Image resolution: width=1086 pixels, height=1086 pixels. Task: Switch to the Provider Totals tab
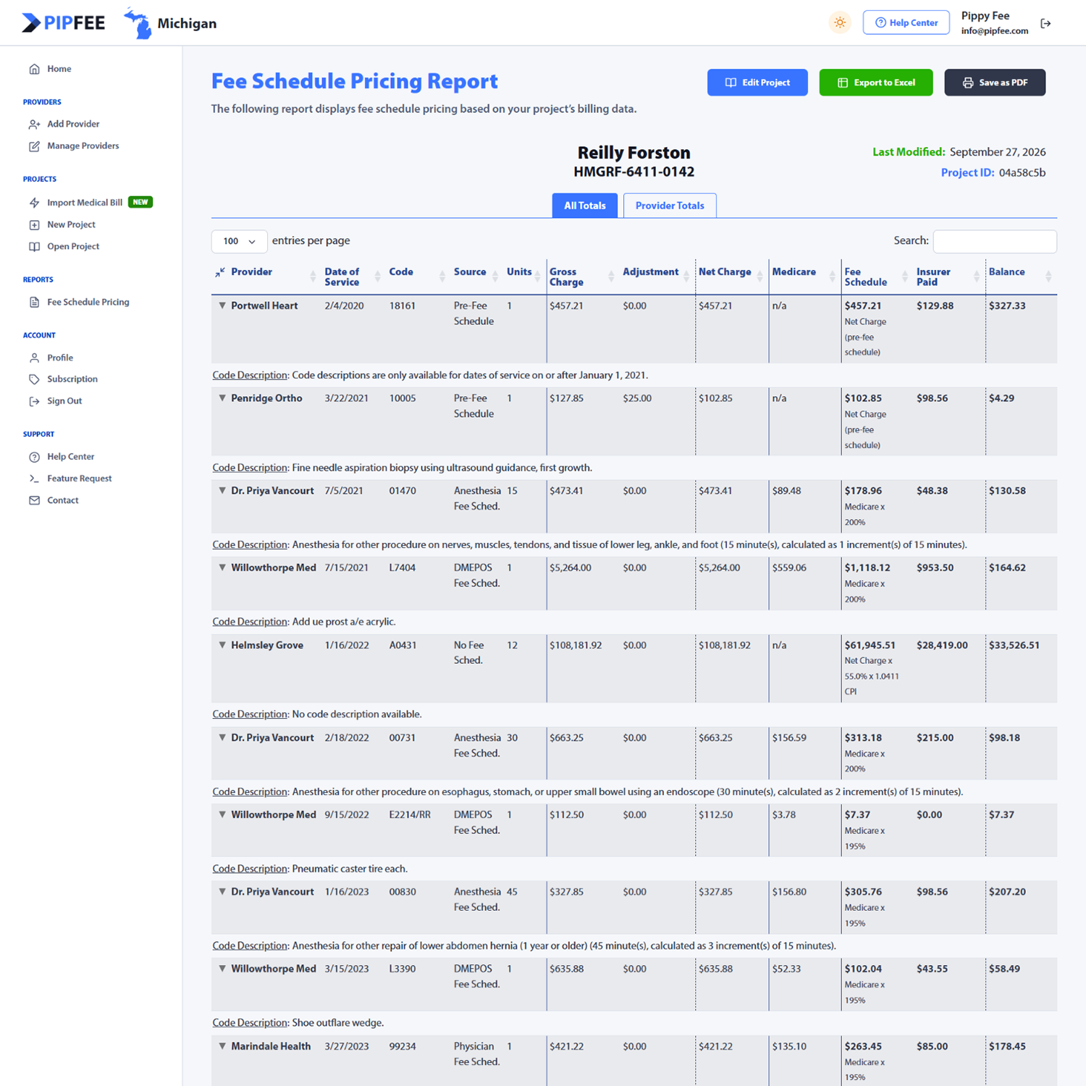[x=670, y=206]
